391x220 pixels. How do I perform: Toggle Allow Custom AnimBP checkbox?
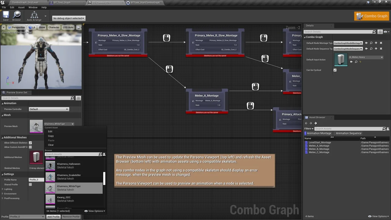pyautogui.click(x=30, y=147)
